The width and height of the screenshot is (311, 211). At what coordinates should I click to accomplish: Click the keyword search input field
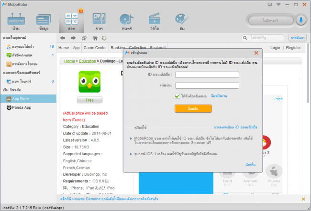pos(266,38)
